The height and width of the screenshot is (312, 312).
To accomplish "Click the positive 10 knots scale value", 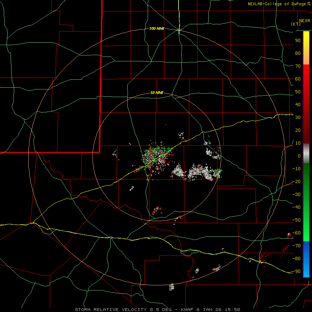I will tap(298, 143).
